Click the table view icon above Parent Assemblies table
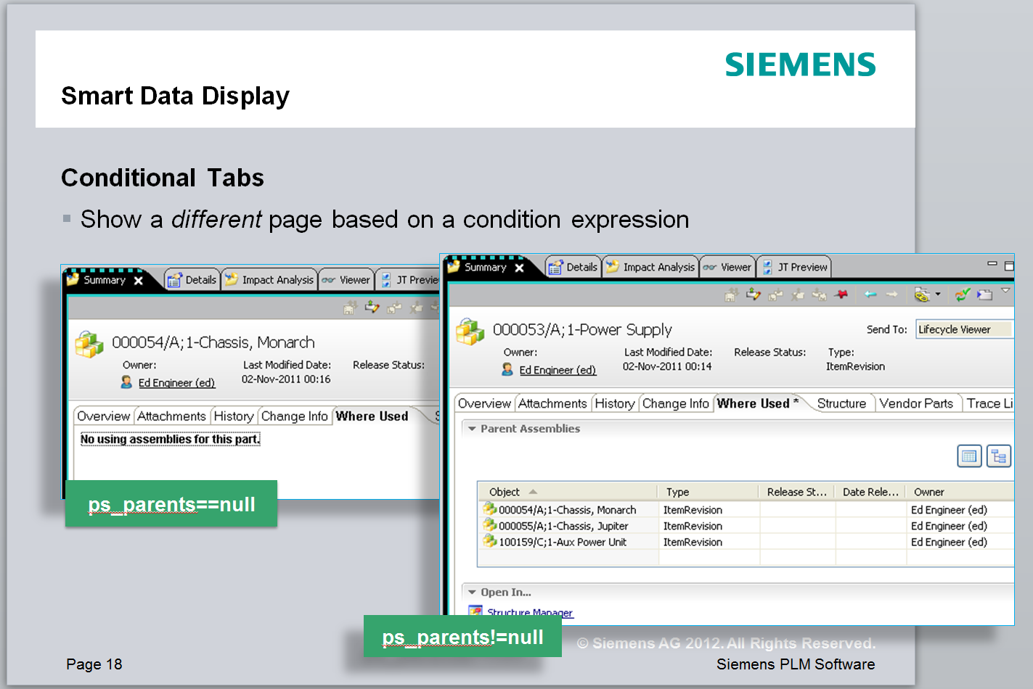 [x=969, y=456]
